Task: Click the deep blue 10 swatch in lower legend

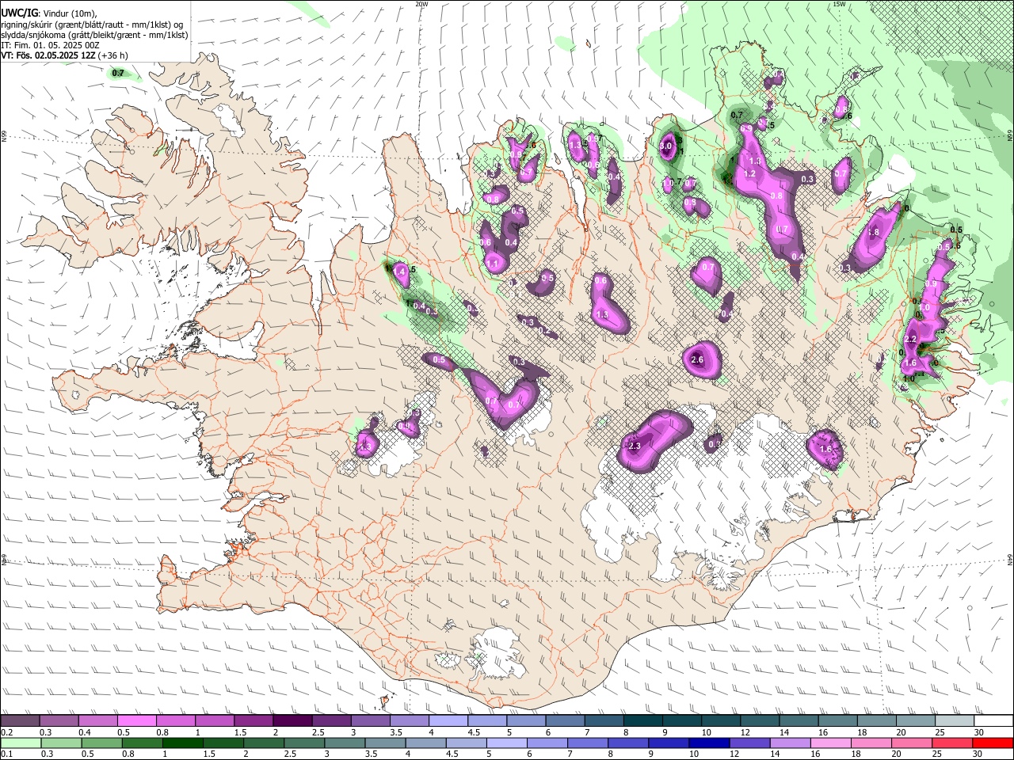Action: click(710, 743)
